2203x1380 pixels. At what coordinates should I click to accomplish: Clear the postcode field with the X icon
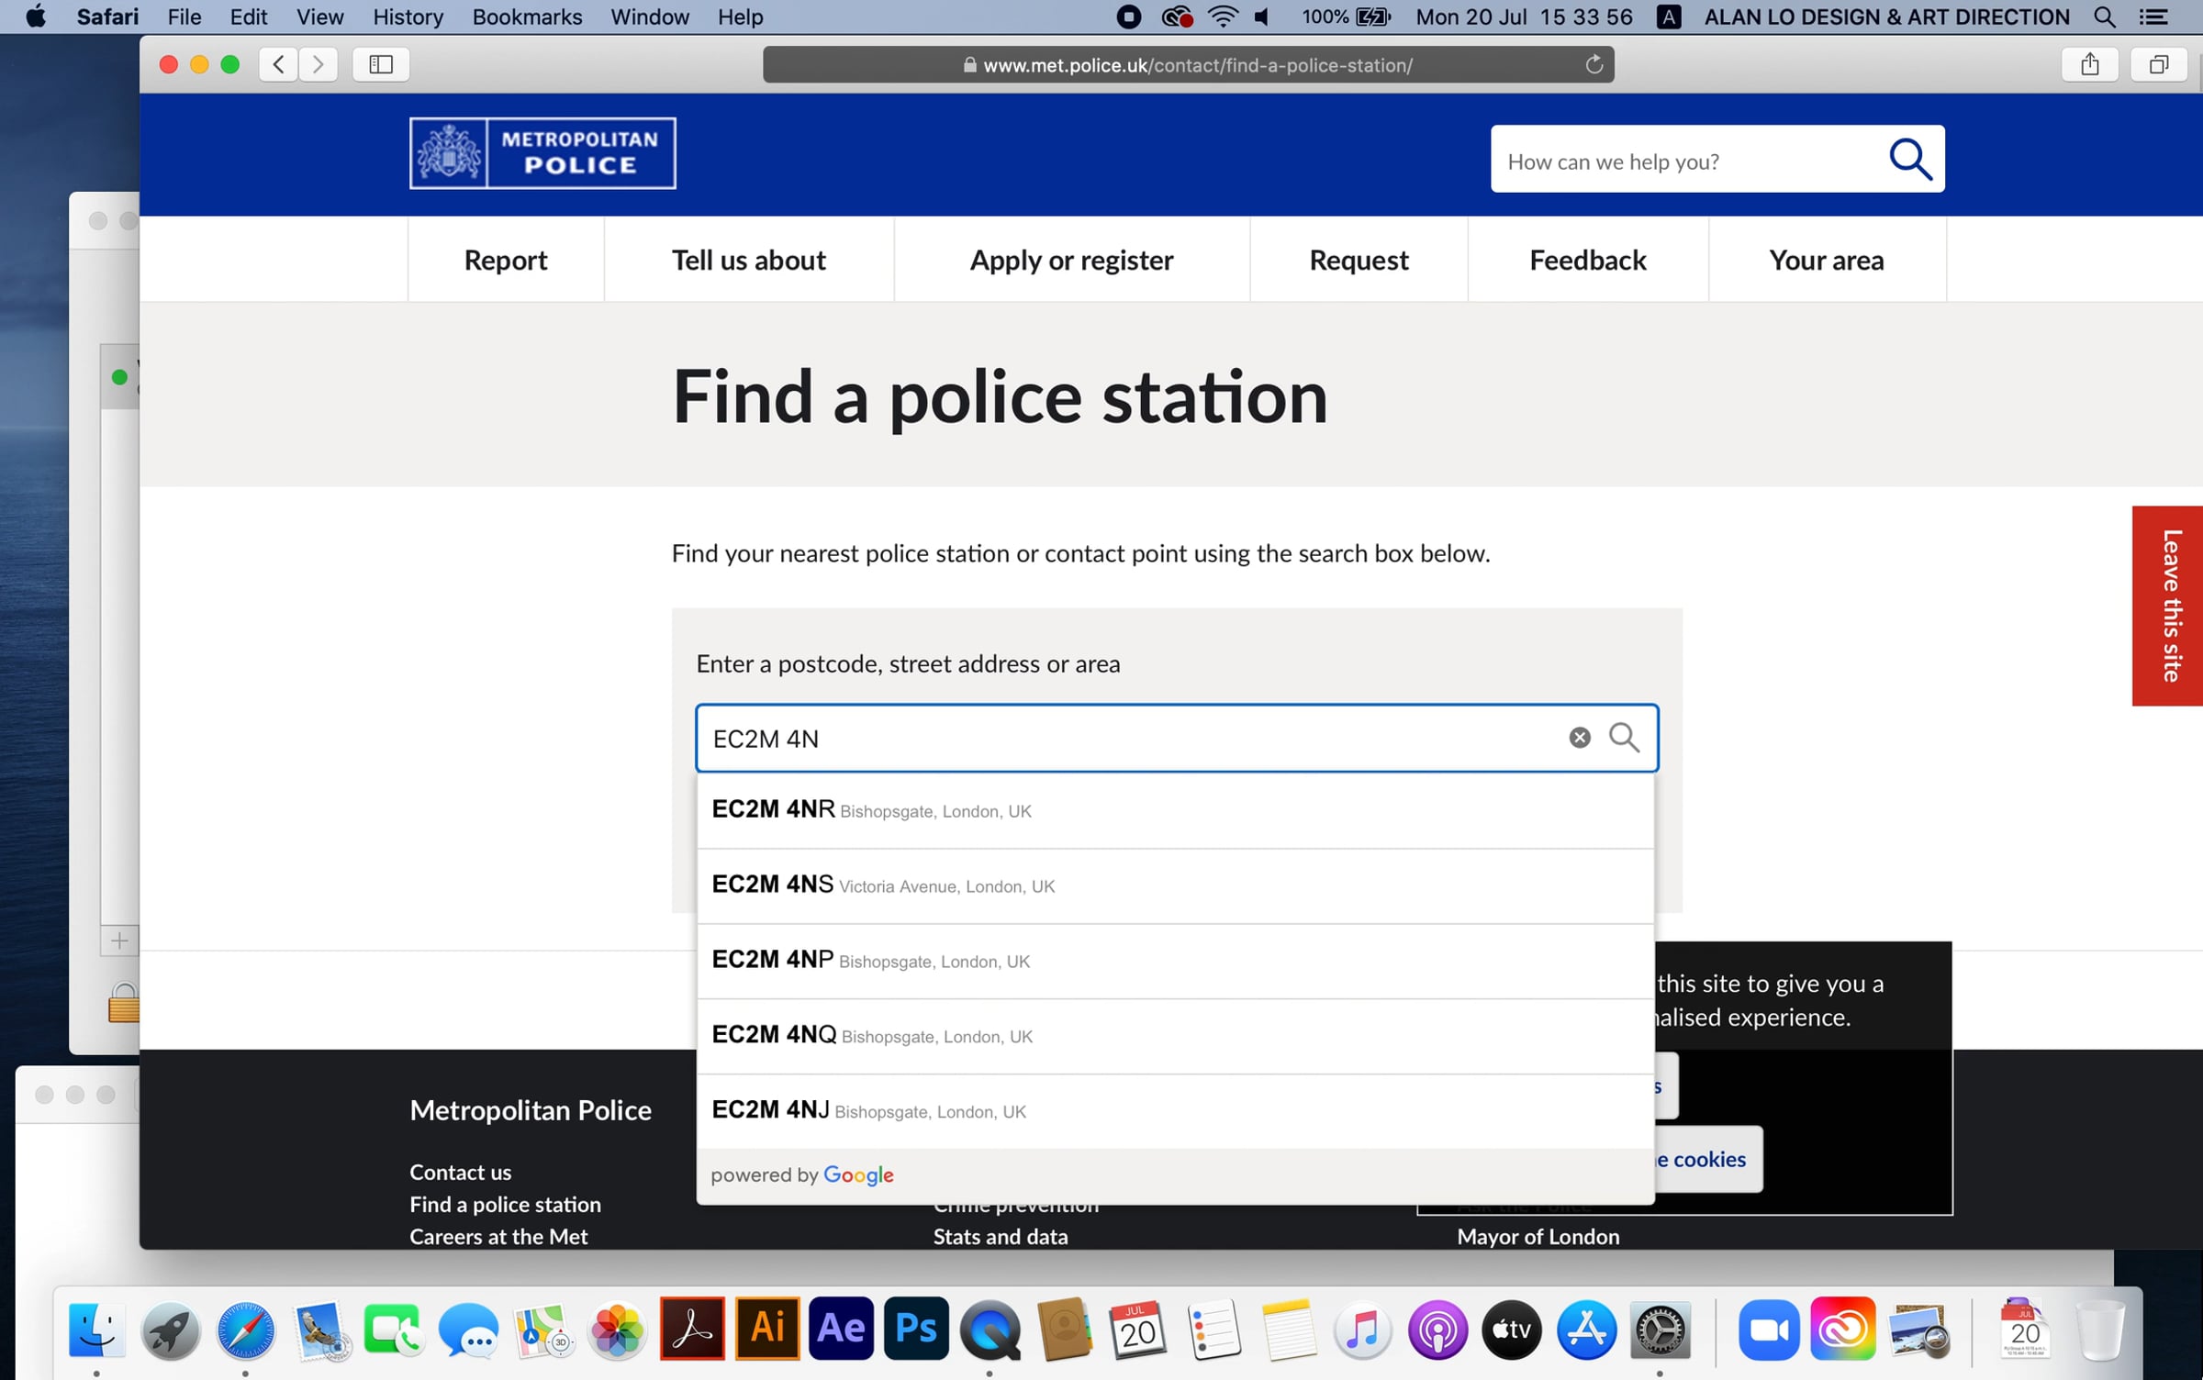click(1579, 738)
